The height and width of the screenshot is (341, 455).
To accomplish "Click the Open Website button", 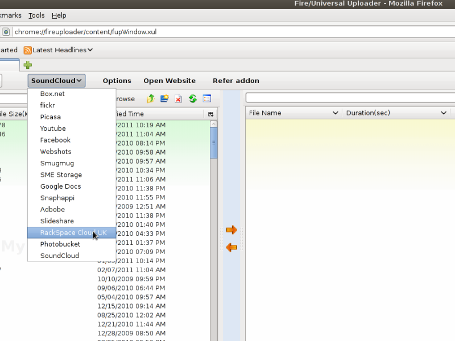I will [169, 81].
